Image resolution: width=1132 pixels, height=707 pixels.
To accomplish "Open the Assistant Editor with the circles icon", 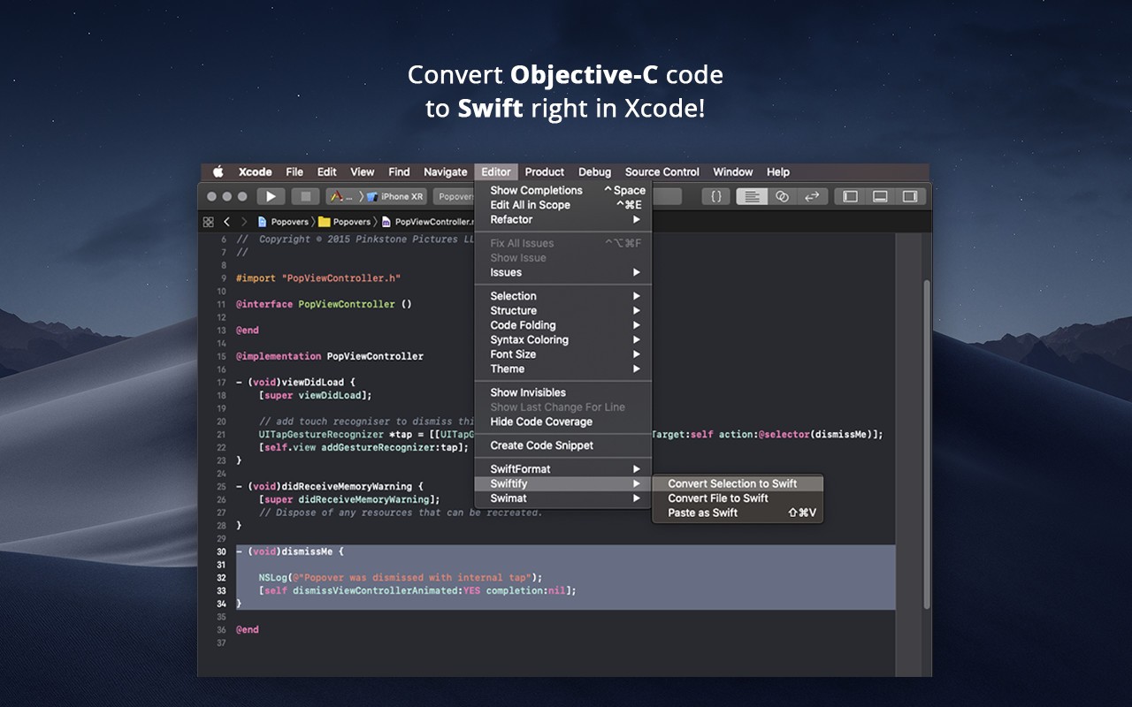I will [782, 195].
